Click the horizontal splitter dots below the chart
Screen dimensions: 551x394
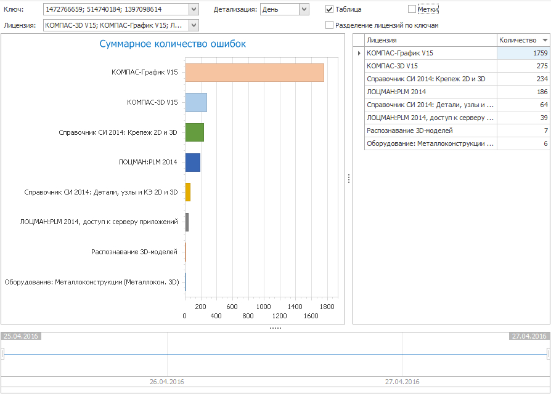(x=275, y=328)
